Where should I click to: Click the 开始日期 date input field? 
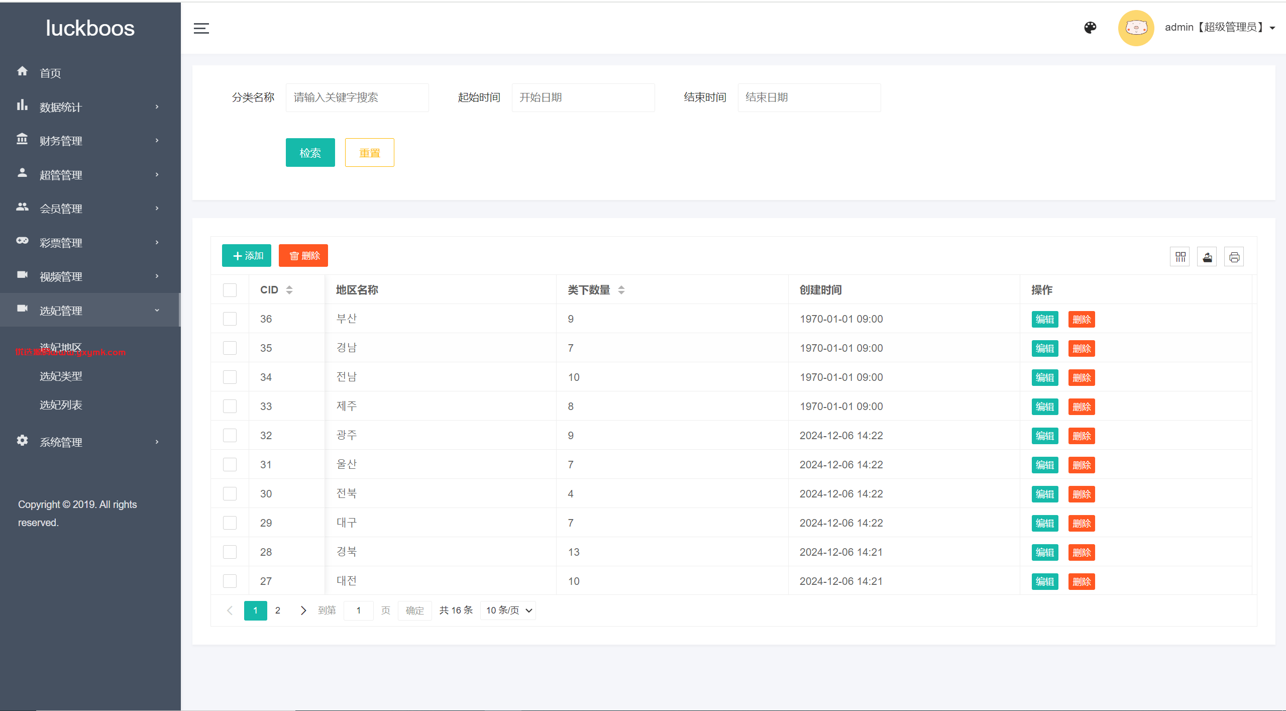point(583,97)
